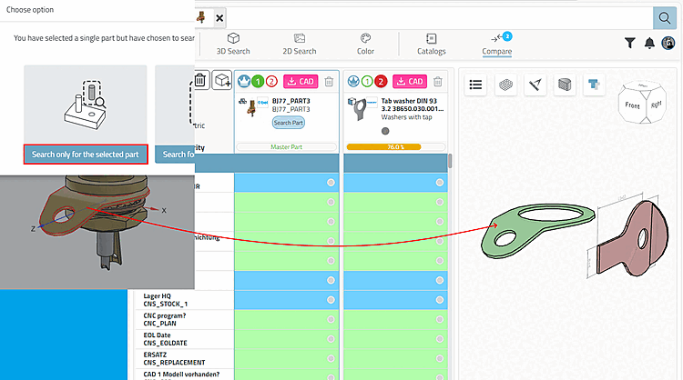Click the assembly in left 3D view
This screenshot has width=683, height=380.
(x=94, y=222)
